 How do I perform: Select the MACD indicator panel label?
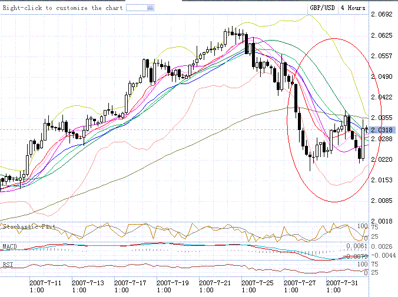tap(9, 246)
